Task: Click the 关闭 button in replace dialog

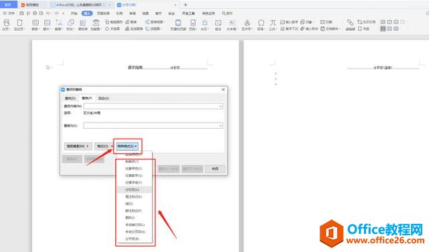Action: [215, 169]
